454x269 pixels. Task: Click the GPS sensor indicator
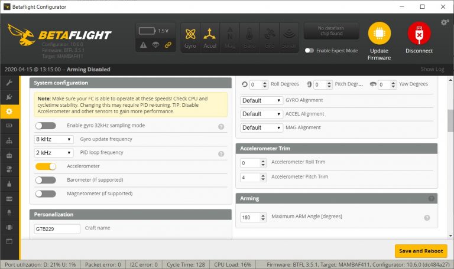tap(270, 38)
